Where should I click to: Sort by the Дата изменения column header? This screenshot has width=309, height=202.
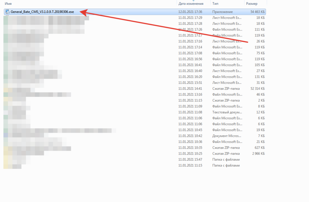(191, 4)
